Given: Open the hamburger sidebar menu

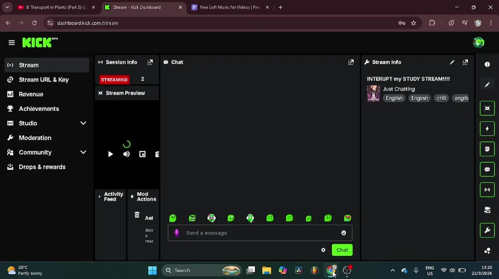Looking at the screenshot, I should pos(12,43).
